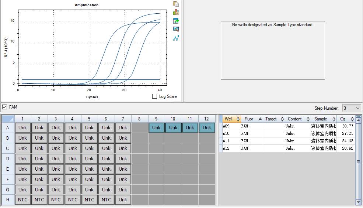
Task: Click NTC well H1
Action: (x=23, y=200)
